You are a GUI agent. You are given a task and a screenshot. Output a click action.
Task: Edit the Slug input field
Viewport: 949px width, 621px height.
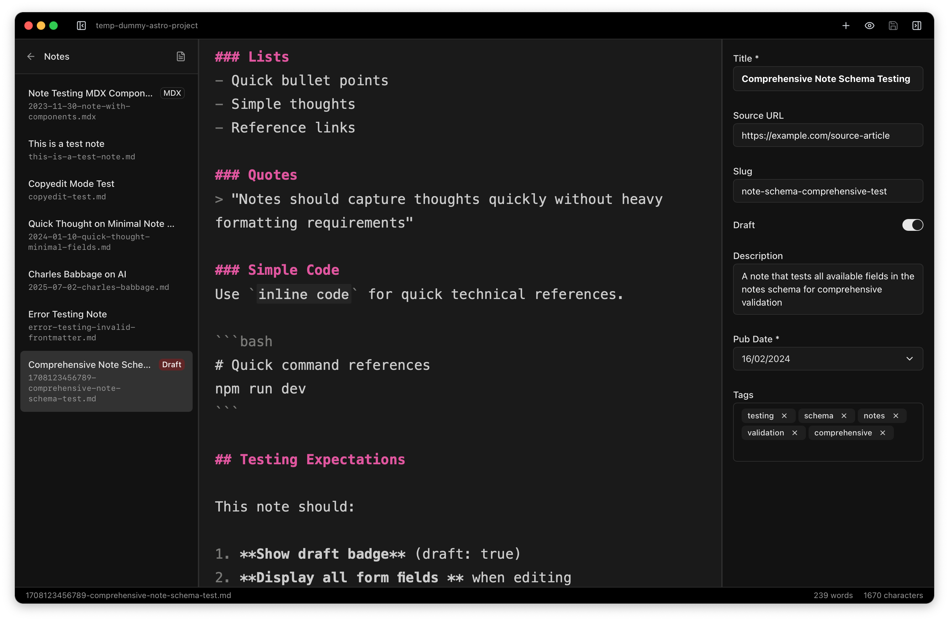[828, 191]
